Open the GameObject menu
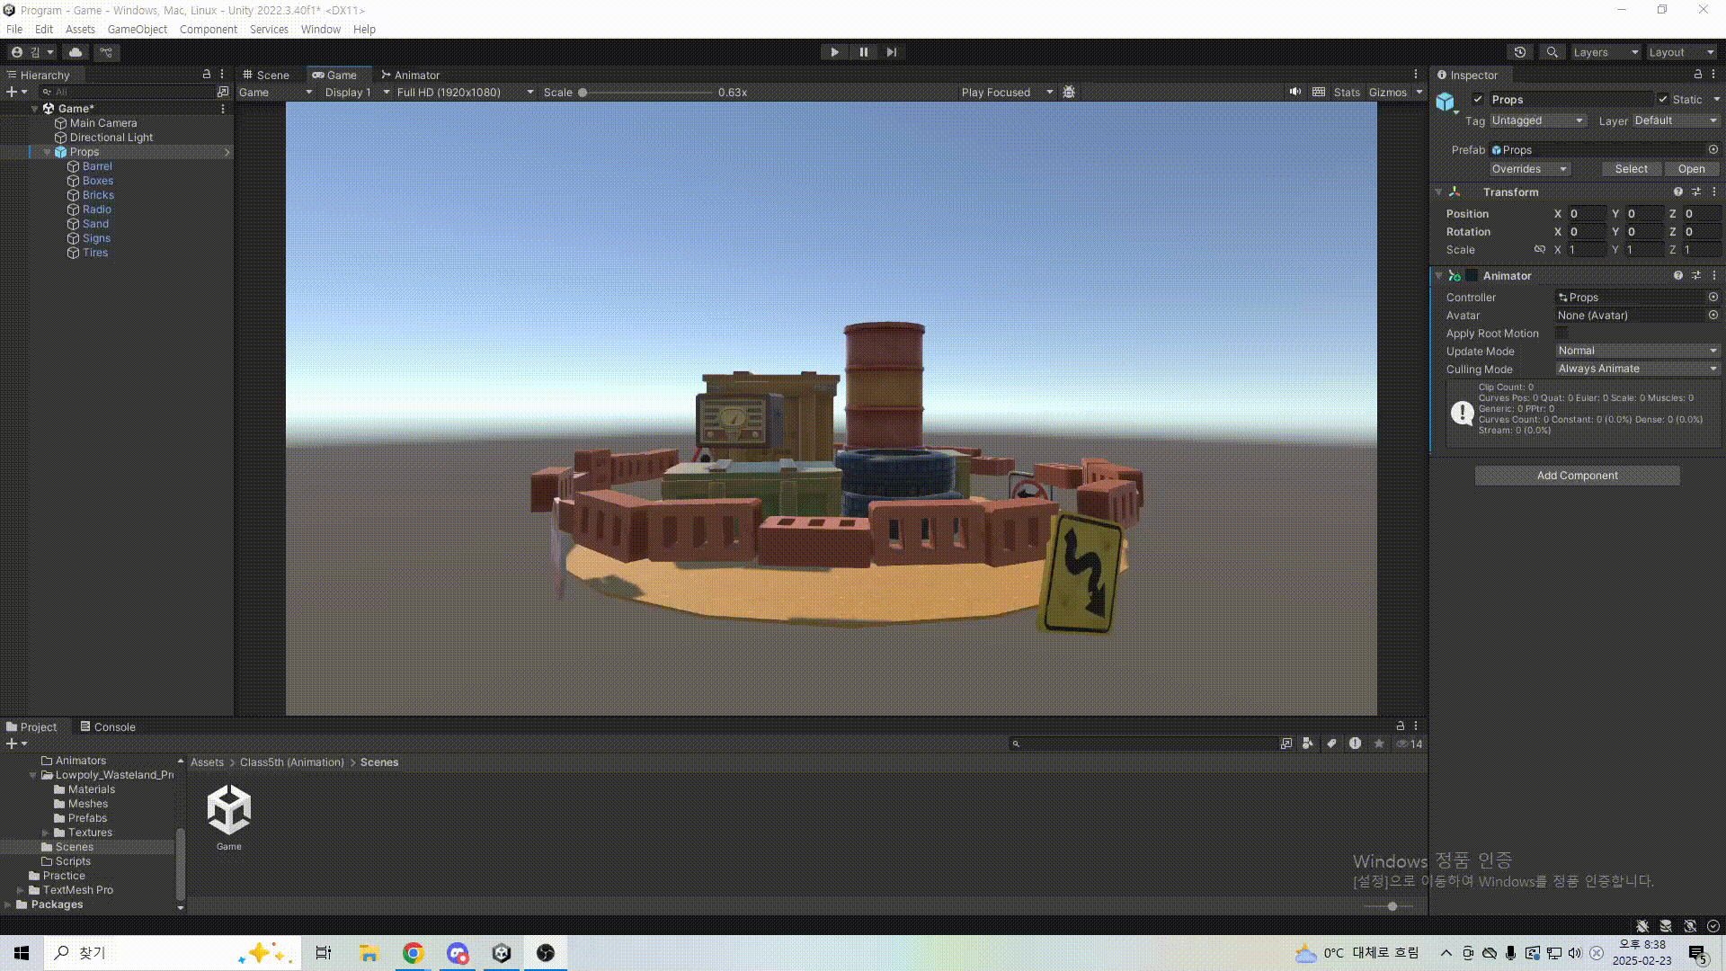Viewport: 1726px width, 971px height. [x=137, y=29]
